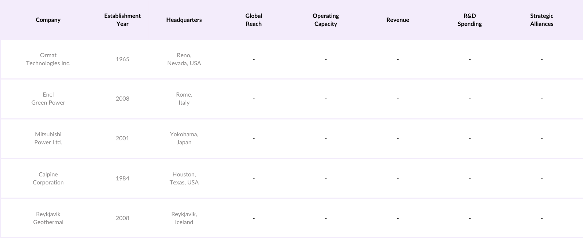Click the Rome, Italy headquarters cell
The width and height of the screenshot is (583, 238).
pyautogui.click(x=184, y=99)
